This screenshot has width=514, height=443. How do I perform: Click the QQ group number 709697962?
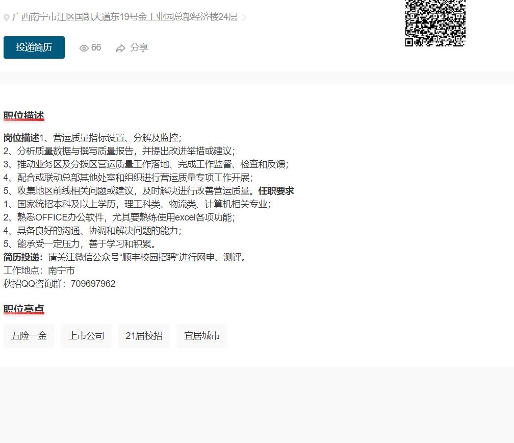(93, 284)
